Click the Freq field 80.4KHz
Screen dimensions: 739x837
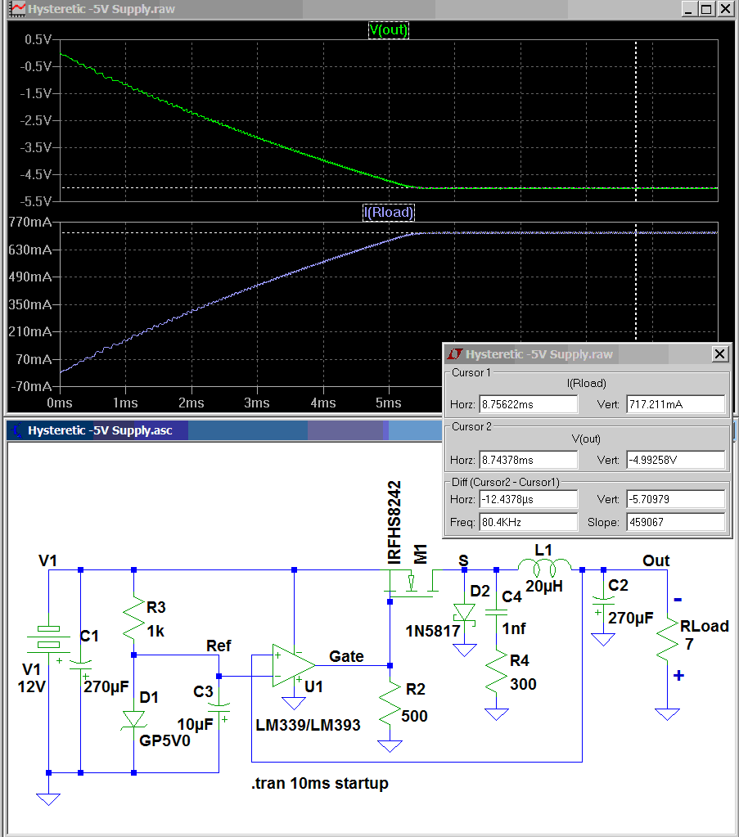click(x=528, y=522)
